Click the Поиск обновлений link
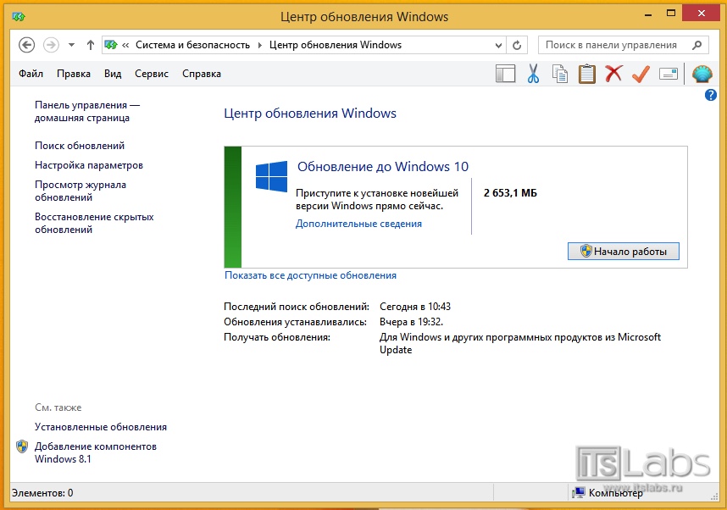727x510 pixels. coord(80,146)
